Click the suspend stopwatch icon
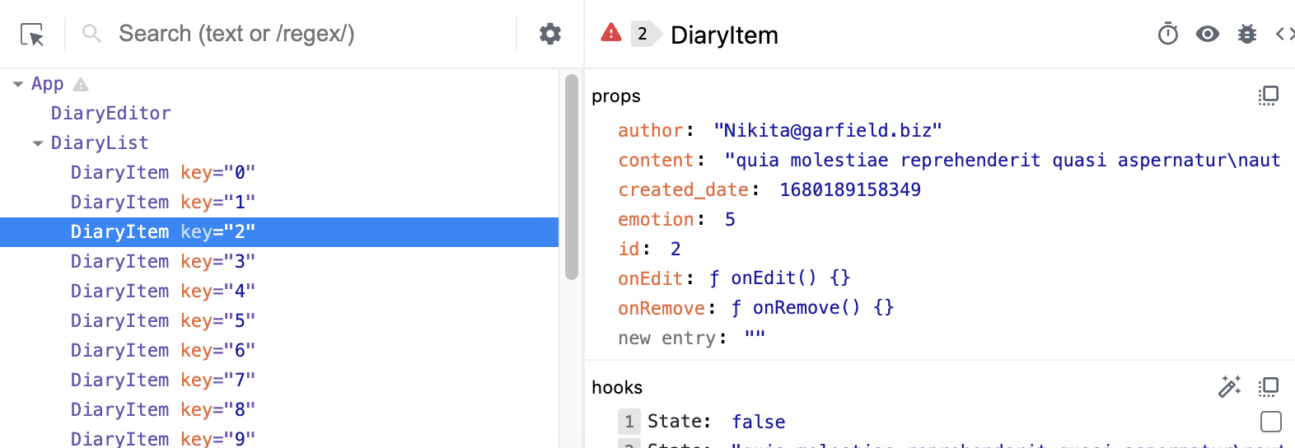This screenshot has height=448, width=1295. coord(1168,34)
